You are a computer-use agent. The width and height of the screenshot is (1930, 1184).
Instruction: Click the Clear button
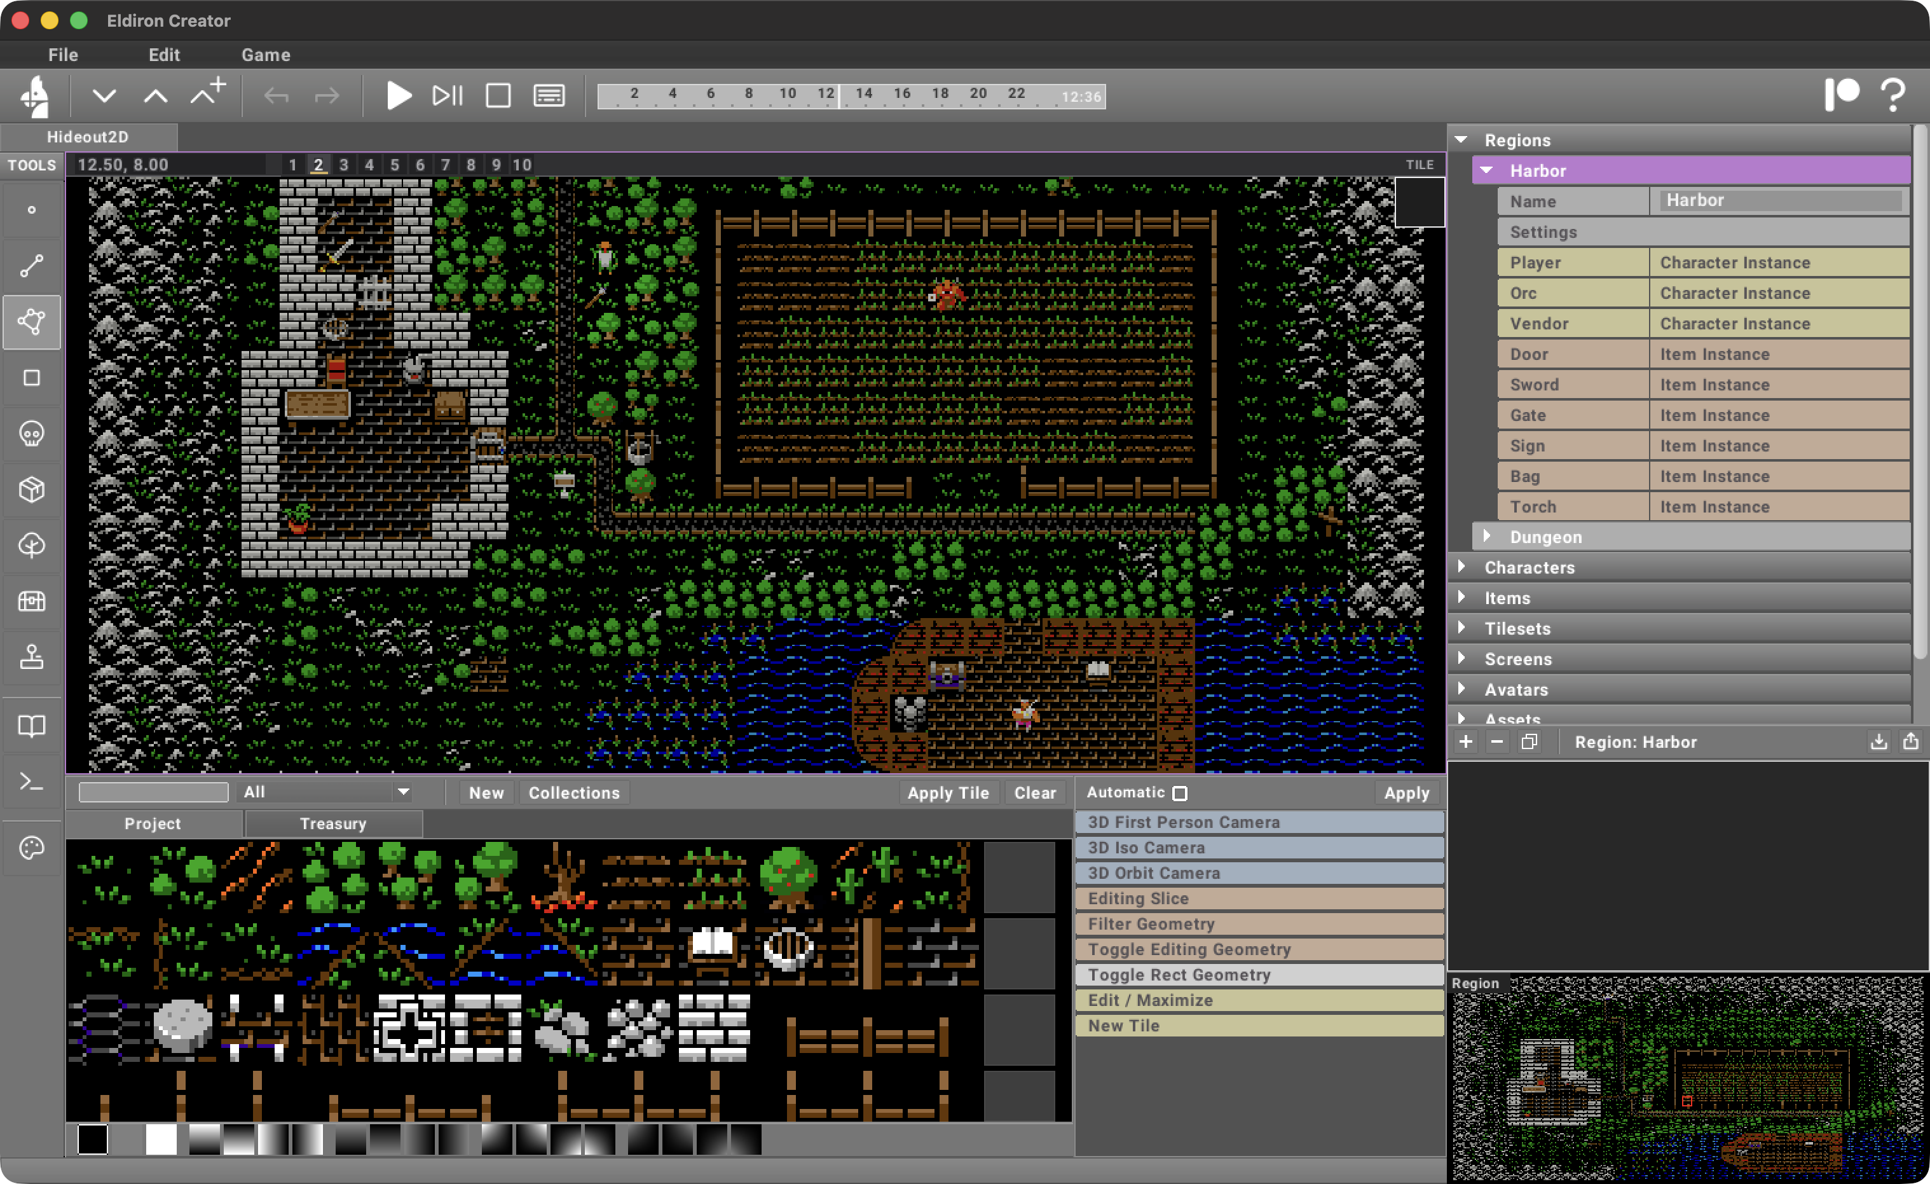pos(1035,792)
